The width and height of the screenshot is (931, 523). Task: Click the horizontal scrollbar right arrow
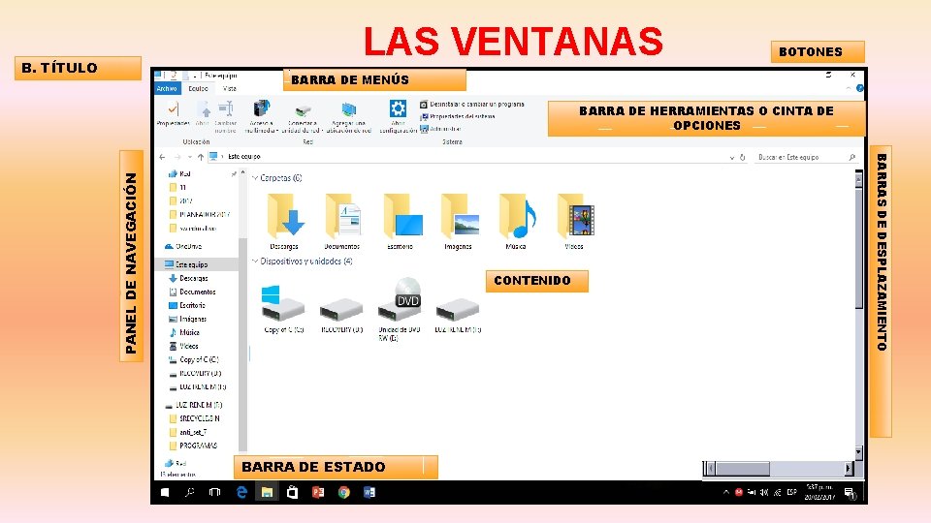[x=849, y=469]
